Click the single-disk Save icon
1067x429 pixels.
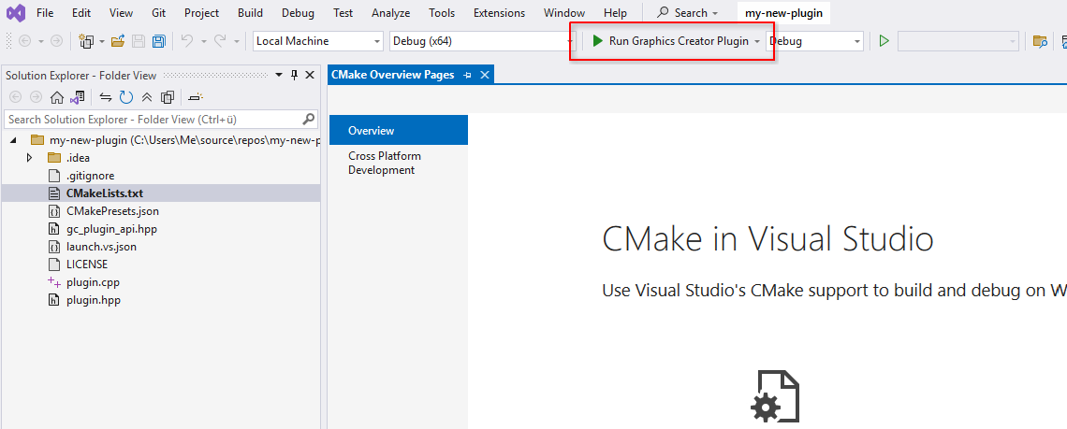pyautogui.click(x=139, y=41)
